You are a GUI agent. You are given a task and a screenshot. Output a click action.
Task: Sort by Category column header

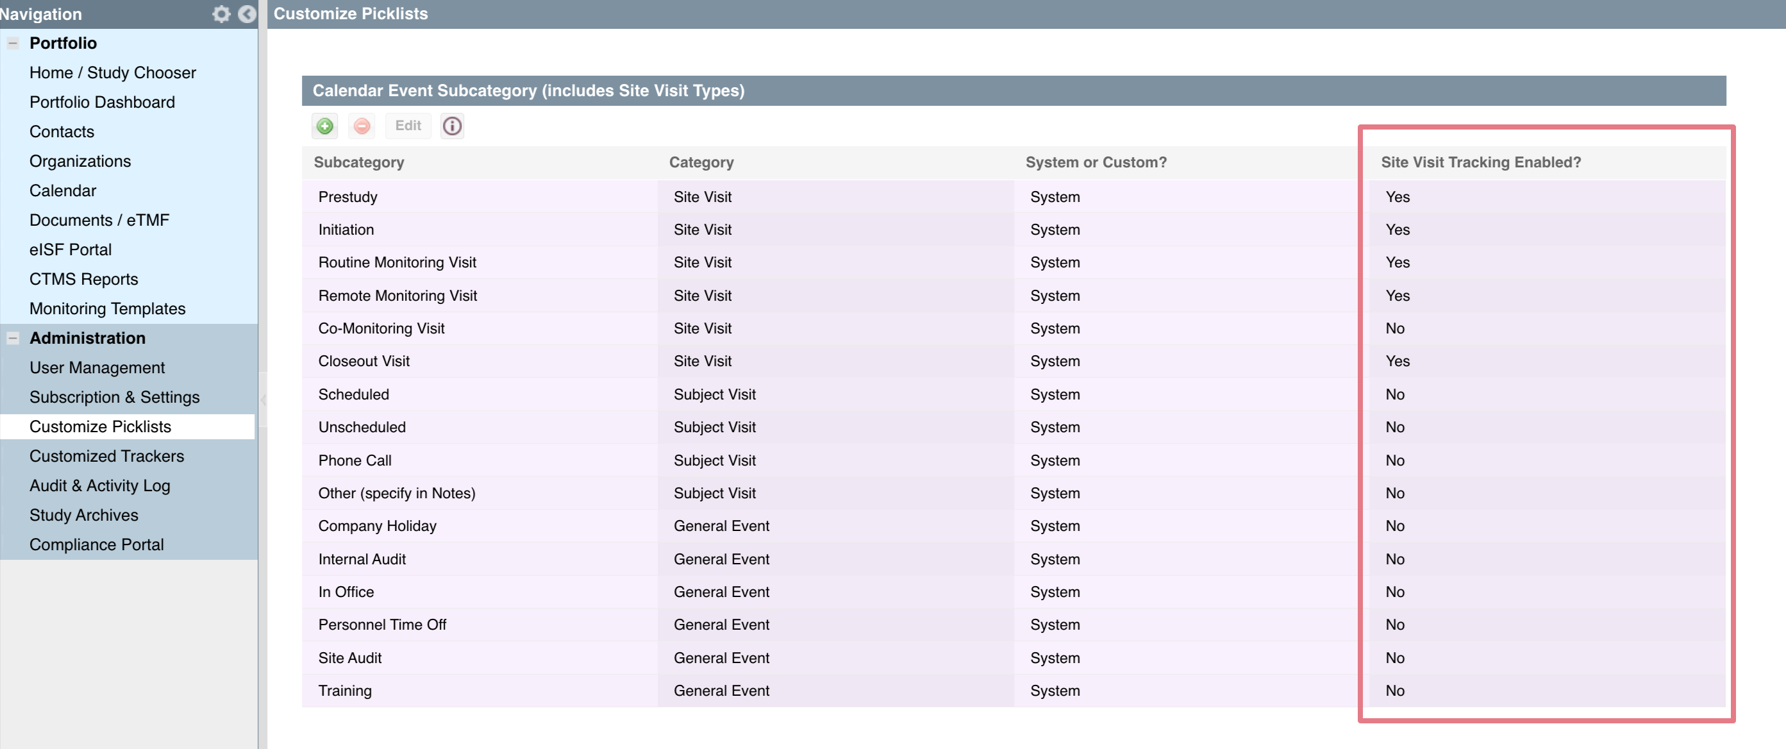pos(701,162)
